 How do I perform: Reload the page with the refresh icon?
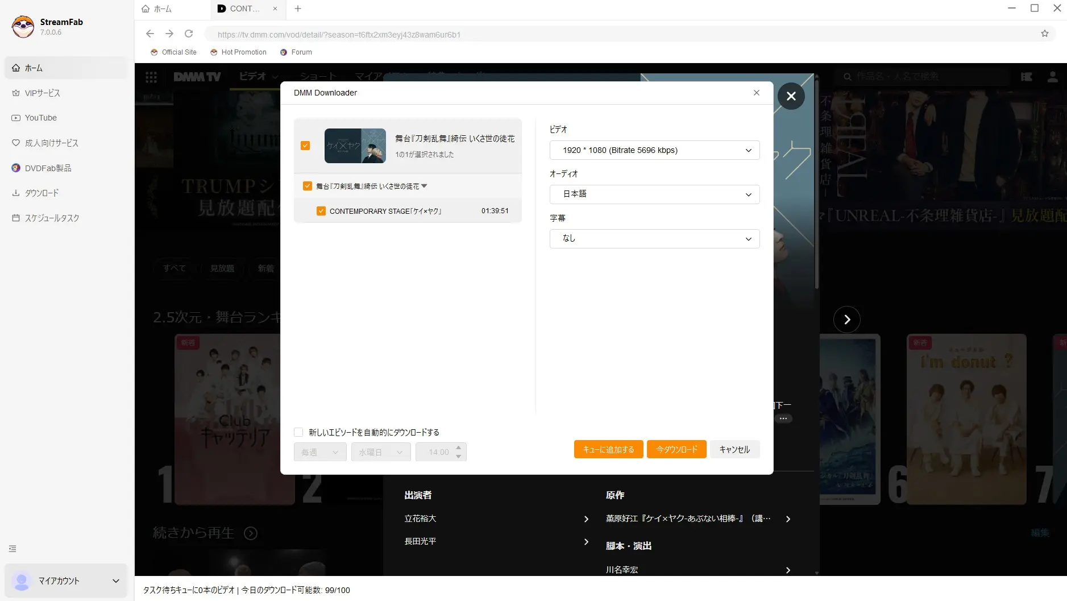tap(189, 34)
